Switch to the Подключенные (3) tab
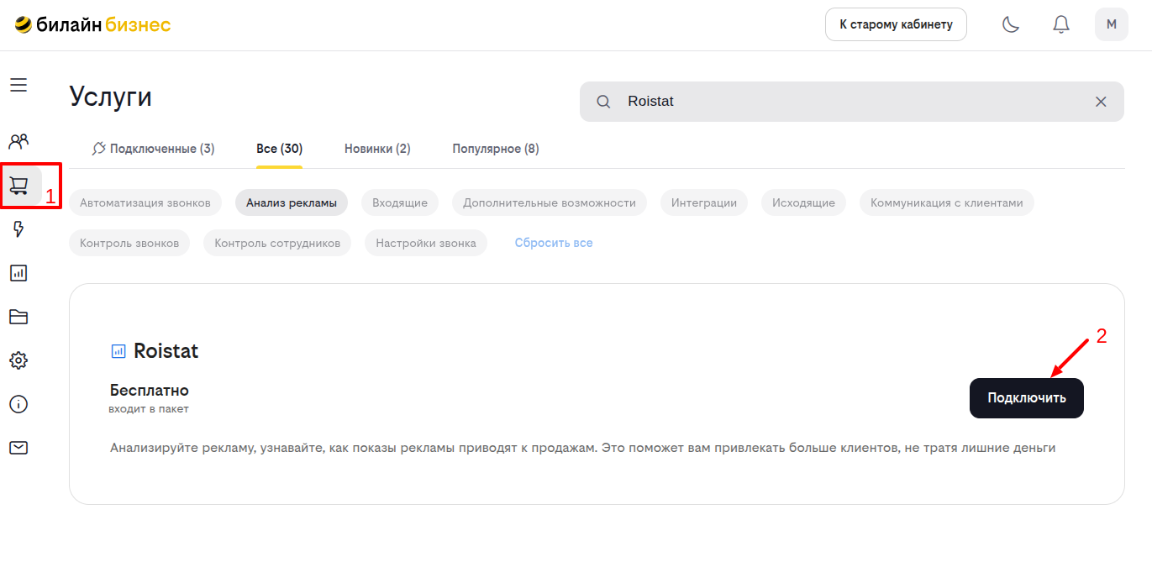This screenshot has height=578, width=1152. pyautogui.click(x=153, y=149)
